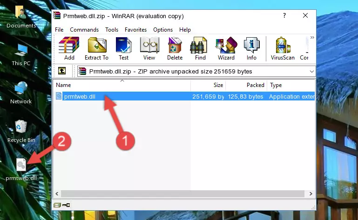Open the View file tool

pos(149,49)
